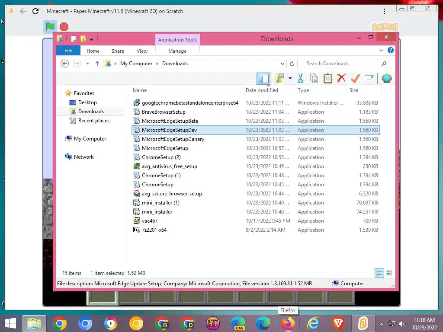The image size is (443, 332).
Task: Open the quick access toolbar customize dropdown
Action: tap(92, 39)
